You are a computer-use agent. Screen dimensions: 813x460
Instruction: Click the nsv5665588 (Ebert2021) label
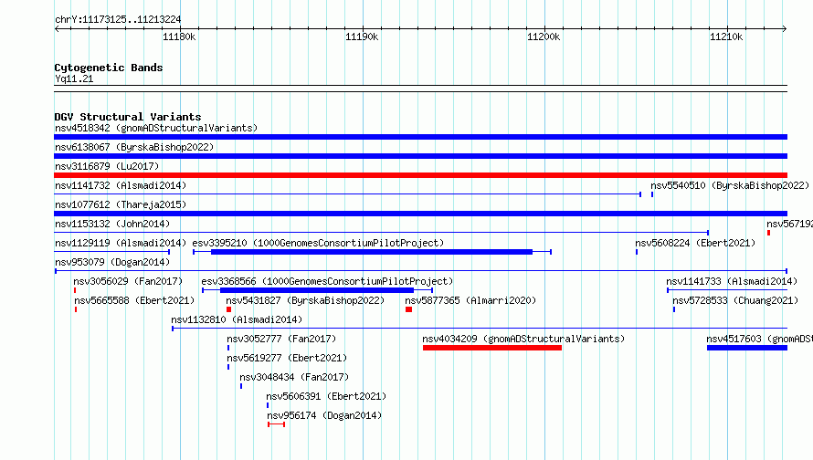pyautogui.click(x=134, y=300)
